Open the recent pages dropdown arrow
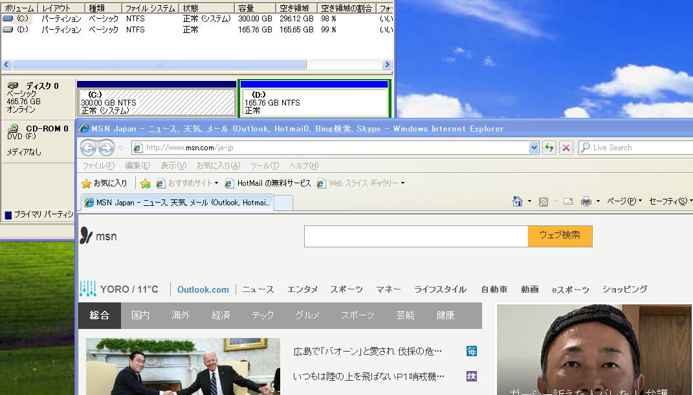Viewport: 693px width, 395px height. 120,148
